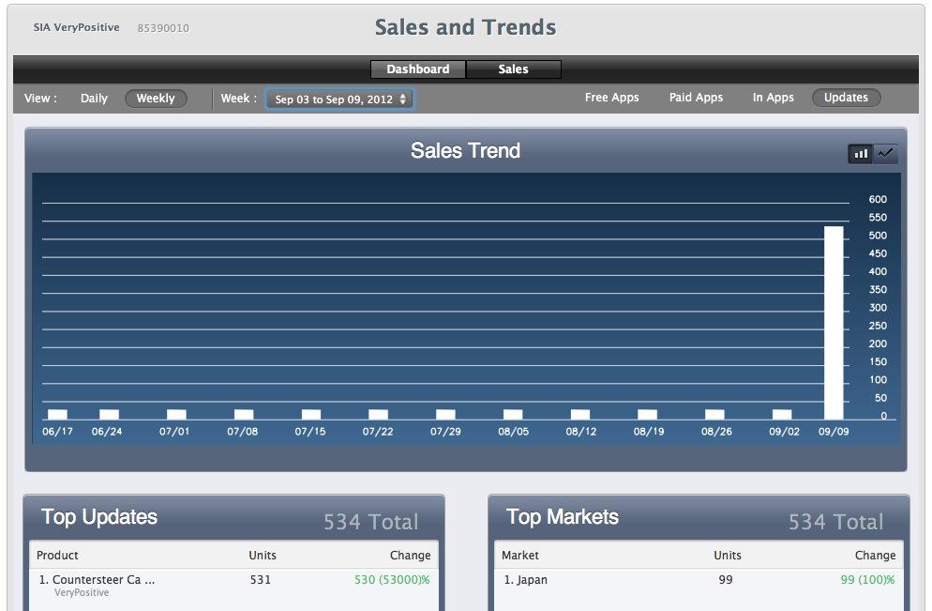
Task: Click Change column header in Top Markets
Action: point(875,555)
